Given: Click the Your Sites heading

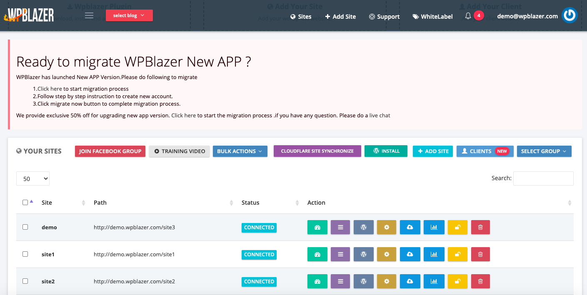Looking at the screenshot, I should (x=39, y=151).
